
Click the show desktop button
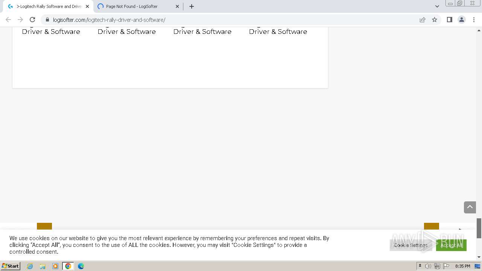(x=478, y=266)
